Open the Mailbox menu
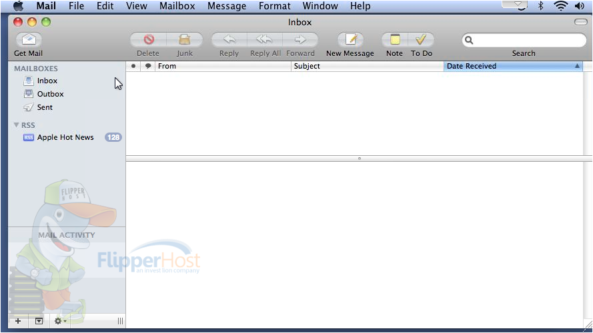The image size is (593, 333). [177, 6]
